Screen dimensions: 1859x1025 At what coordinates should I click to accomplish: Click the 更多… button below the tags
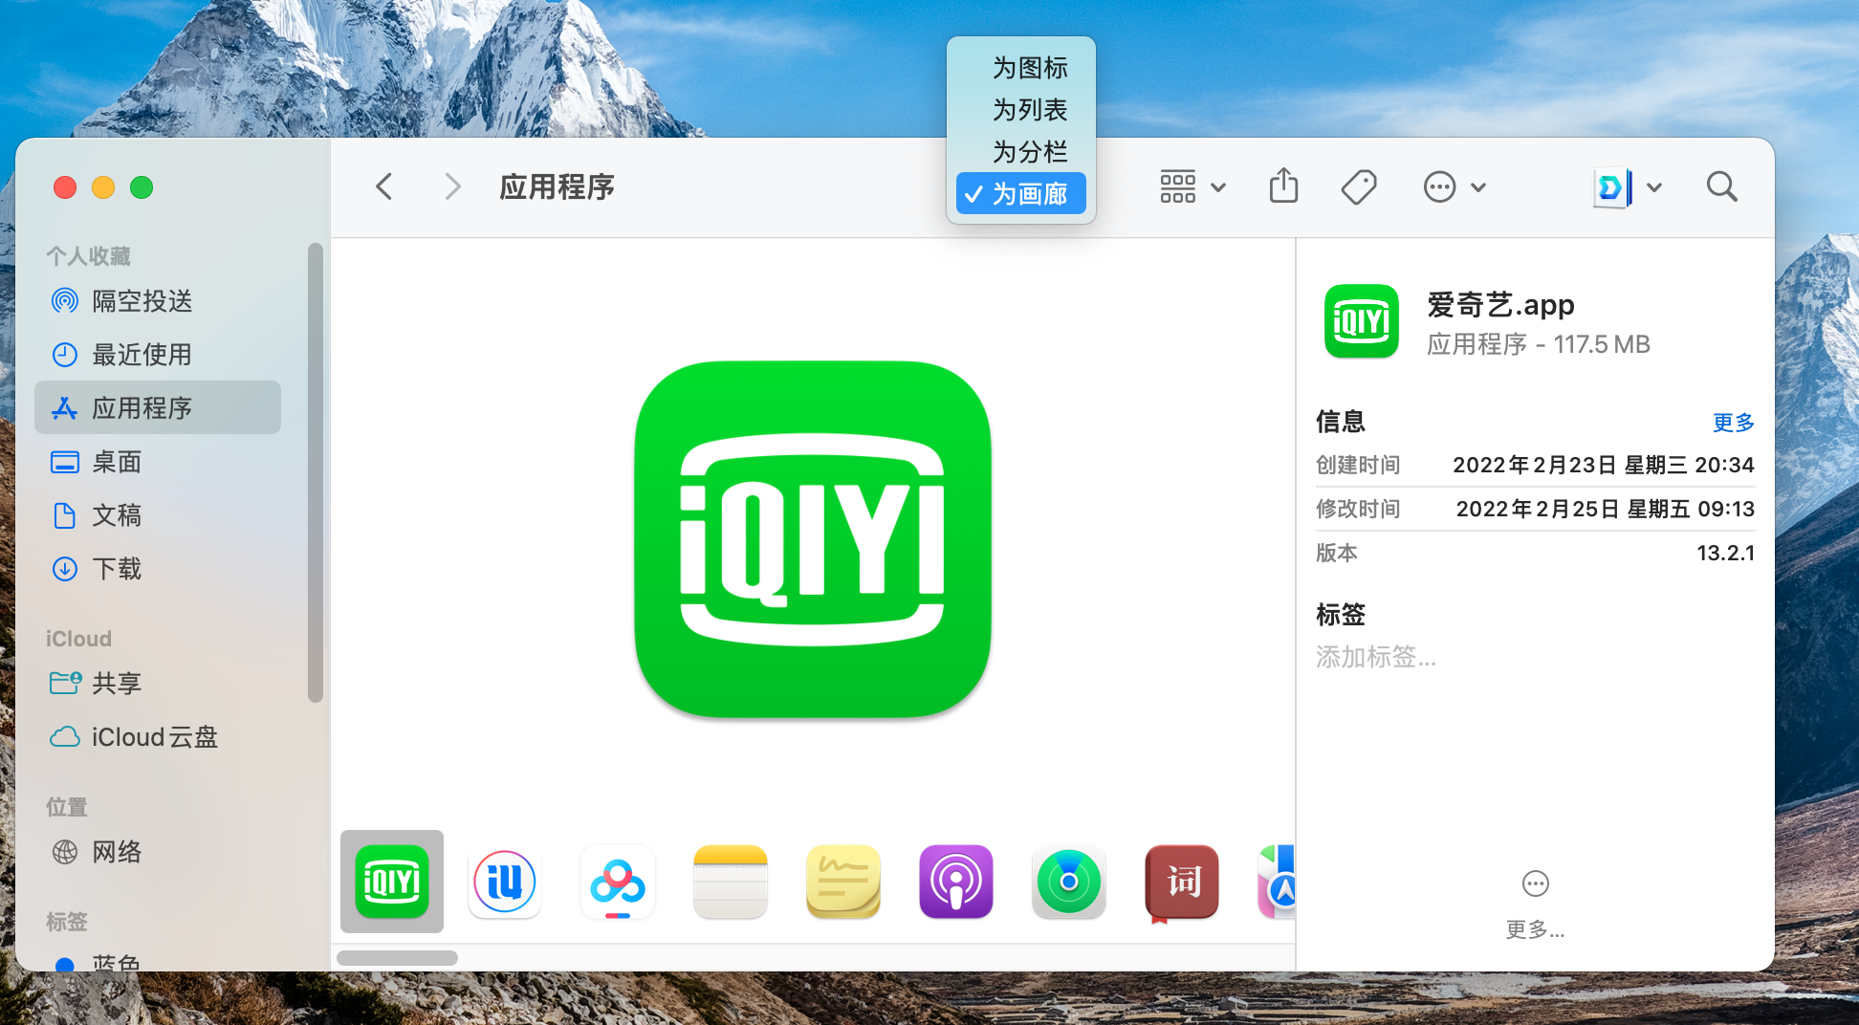click(1536, 905)
